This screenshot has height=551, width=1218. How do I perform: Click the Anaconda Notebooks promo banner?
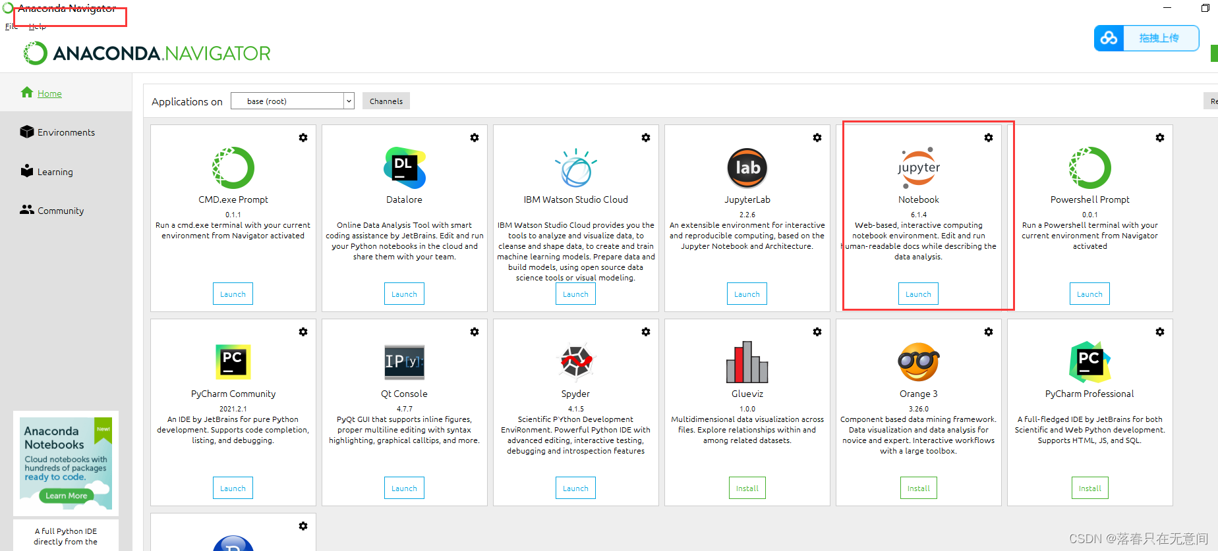click(x=66, y=463)
